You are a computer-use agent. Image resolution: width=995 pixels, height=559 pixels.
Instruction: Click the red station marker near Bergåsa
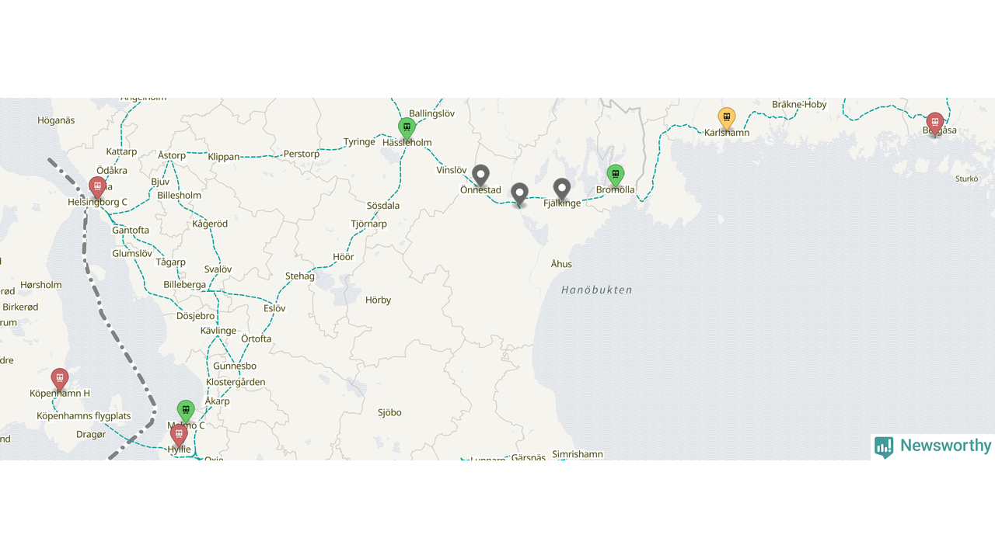point(934,123)
